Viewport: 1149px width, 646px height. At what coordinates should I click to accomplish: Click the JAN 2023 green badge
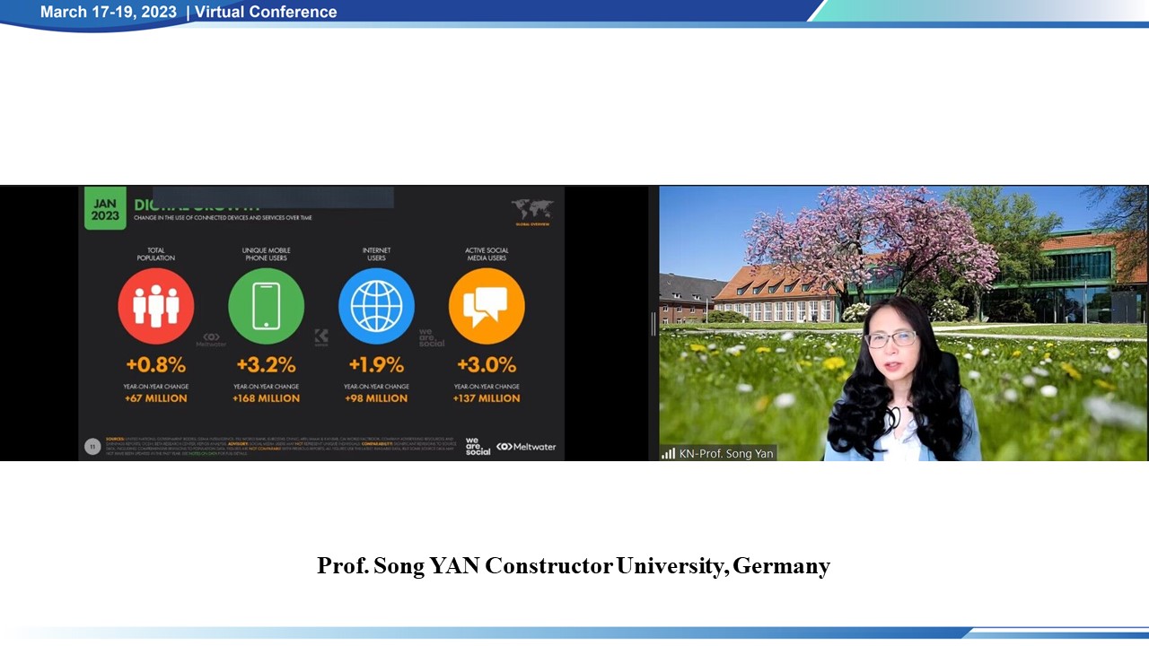[x=105, y=208]
